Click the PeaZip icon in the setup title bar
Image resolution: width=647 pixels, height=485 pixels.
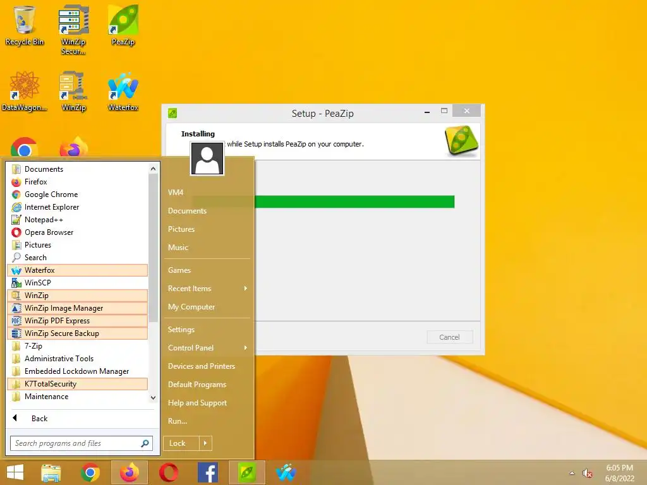pyautogui.click(x=172, y=113)
